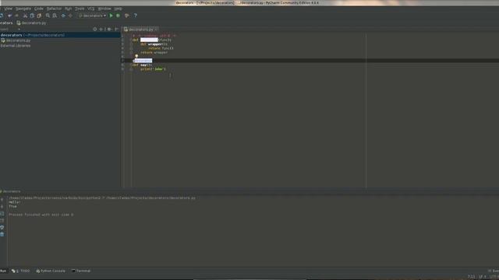499x280 pixels.
Task: Navigate Back using the toolbar arrow
Action: pos(63,16)
